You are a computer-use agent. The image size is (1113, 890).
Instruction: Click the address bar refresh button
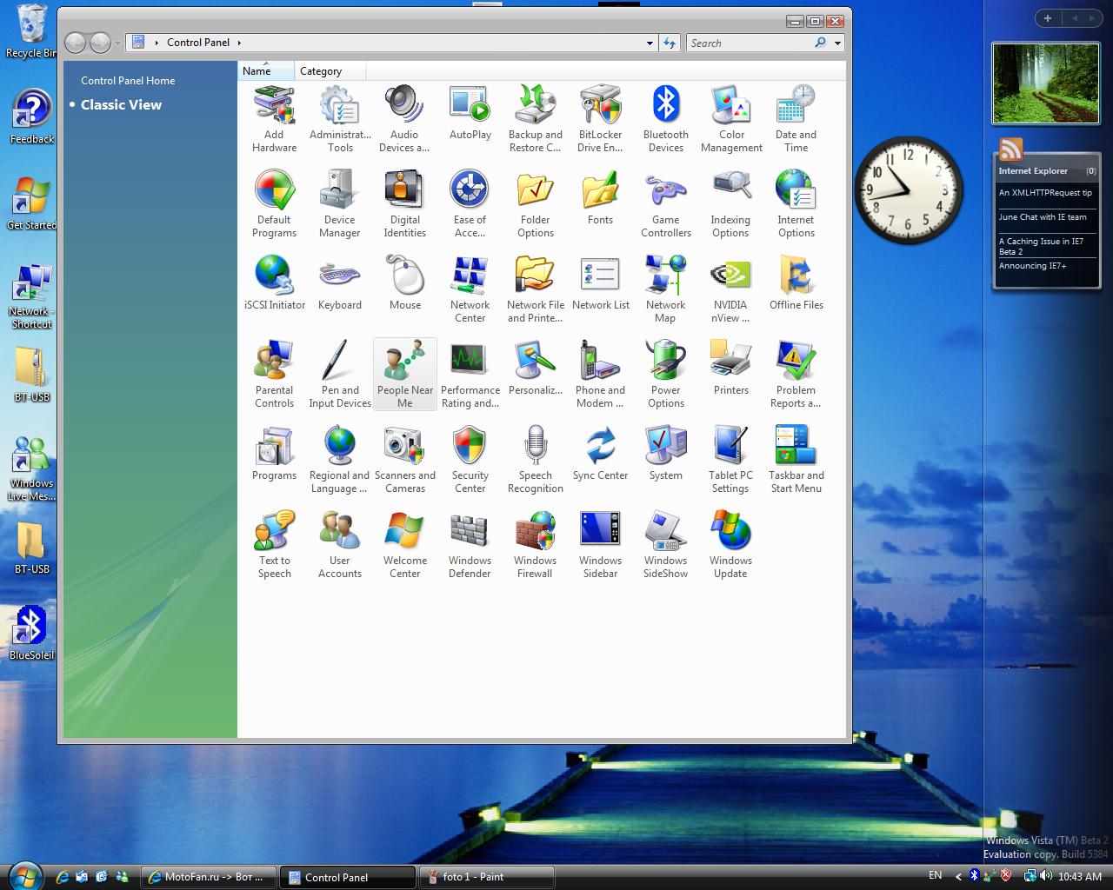[670, 43]
